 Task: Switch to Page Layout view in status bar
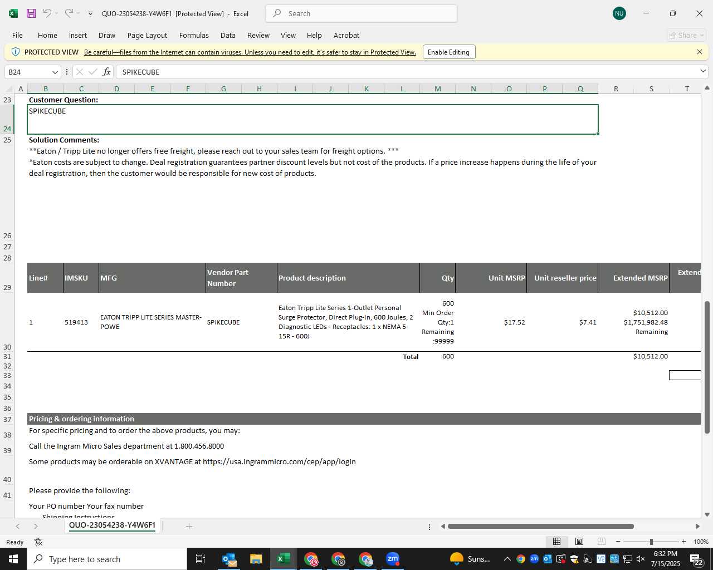tap(579, 541)
